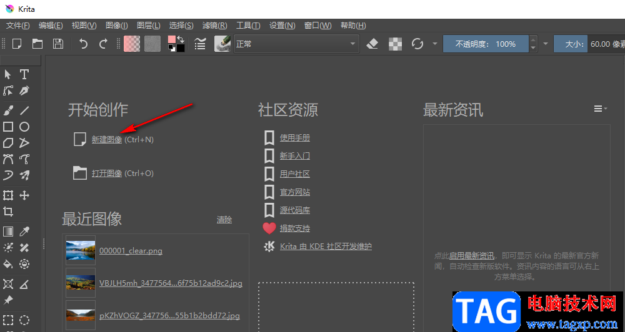The image size is (625, 332).
Task: Select the Edit Shapes tool
Action: [8, 90]
